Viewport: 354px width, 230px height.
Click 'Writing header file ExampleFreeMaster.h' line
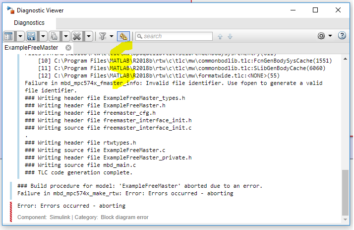(95, 105)
